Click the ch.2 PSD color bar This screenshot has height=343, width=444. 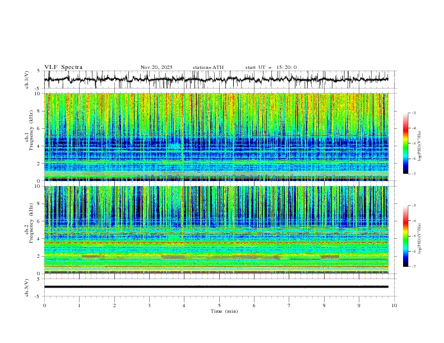point(405,236)
